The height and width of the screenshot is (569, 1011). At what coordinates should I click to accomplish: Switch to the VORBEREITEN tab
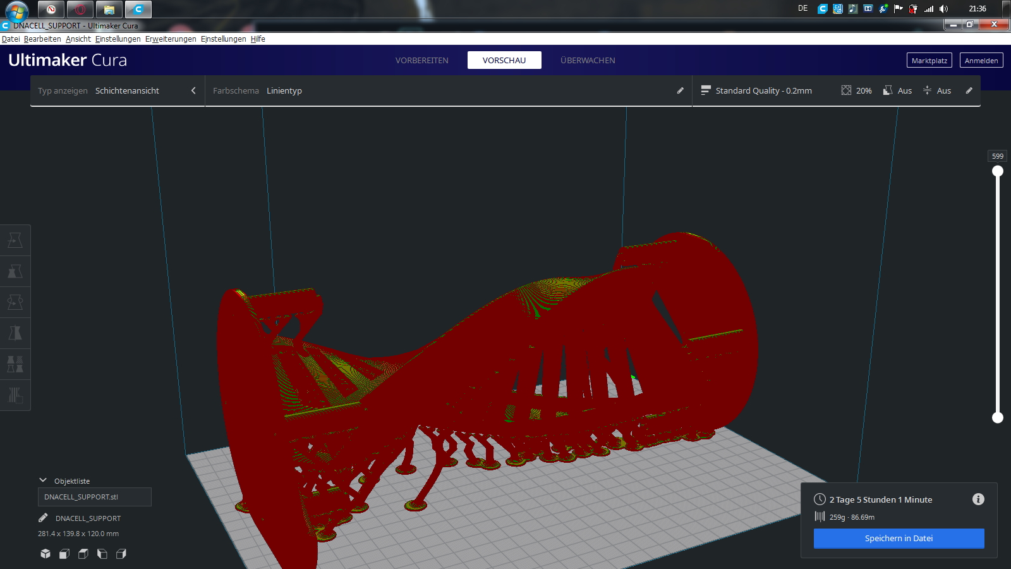pyautogui.click(x=421, y=60)
